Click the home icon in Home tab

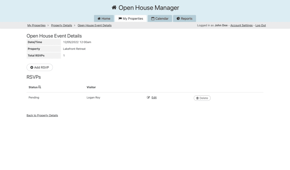[99, 19]
